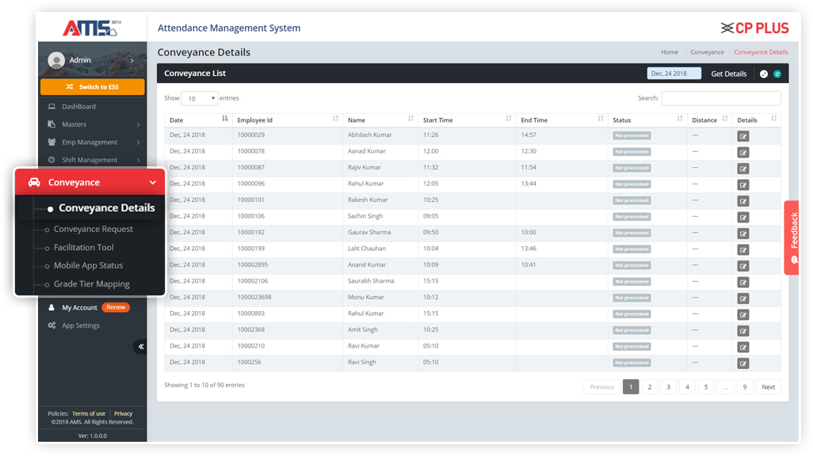Screen dimensions: 813x456
Task: Click the AMS logo
Action: point(92,28)
